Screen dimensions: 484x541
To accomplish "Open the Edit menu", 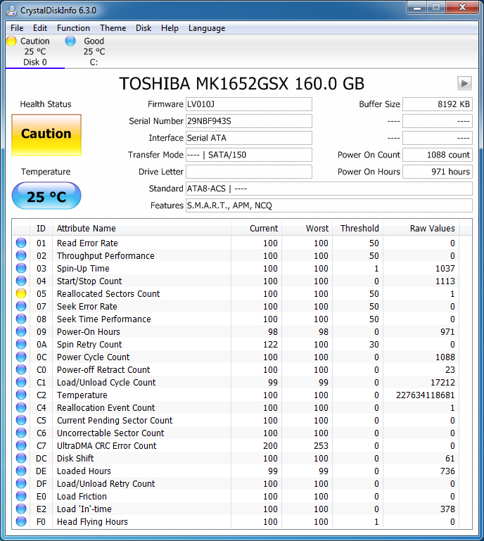I will click(x=40, y=28).
